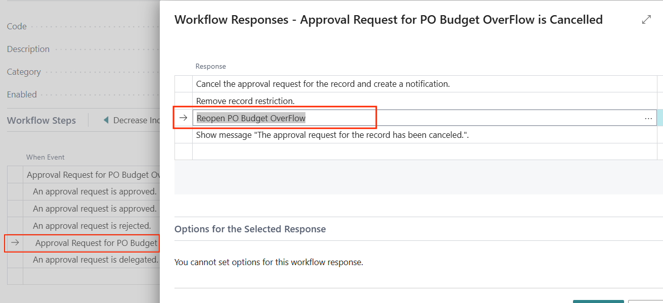
Task: Select the 'Cancel the approval request' response row
Action: [323, 84]
